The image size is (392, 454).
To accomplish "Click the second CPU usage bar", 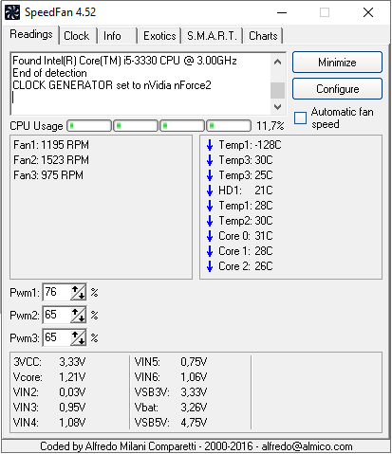I will [136, 126].
